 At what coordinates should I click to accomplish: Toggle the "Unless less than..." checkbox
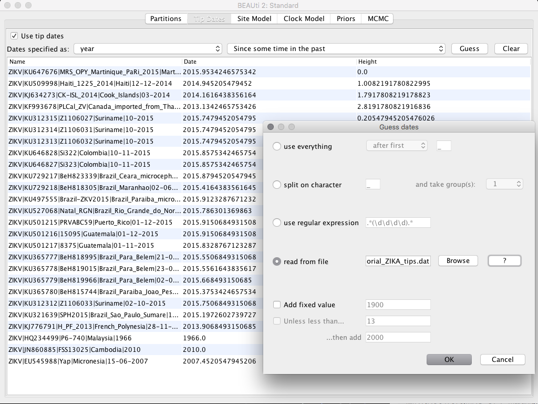tap(277, 321)
